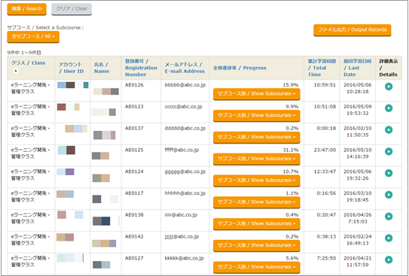Click the 10.7% progress value
Screen dimensions: 409x276
(x=291, y=171)
